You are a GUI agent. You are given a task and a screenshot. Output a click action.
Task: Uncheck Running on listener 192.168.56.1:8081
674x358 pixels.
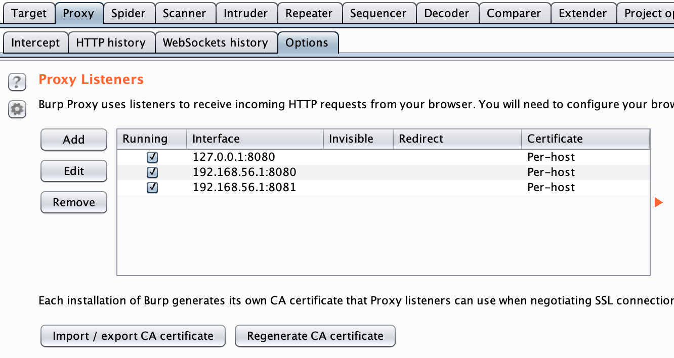(x=151, y=187)
